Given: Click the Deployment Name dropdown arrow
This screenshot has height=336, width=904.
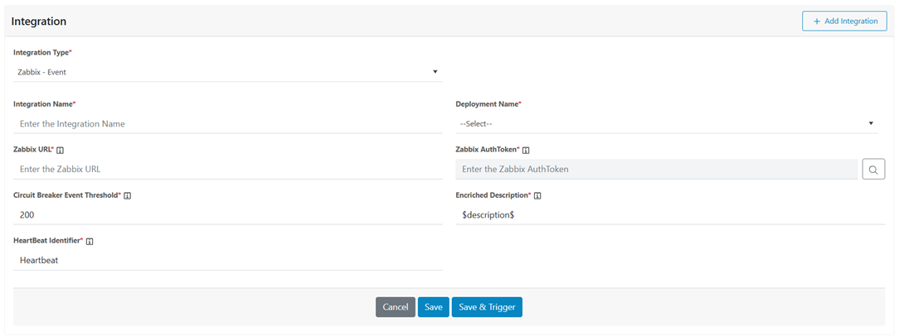Looking at the screenshot, I should pos(871,123).
